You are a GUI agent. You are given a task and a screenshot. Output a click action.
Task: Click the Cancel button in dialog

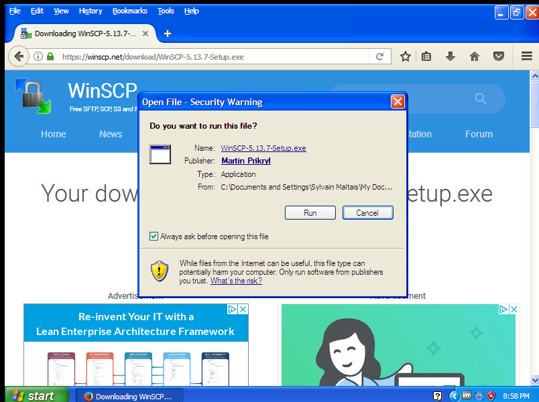pos(367,212)
